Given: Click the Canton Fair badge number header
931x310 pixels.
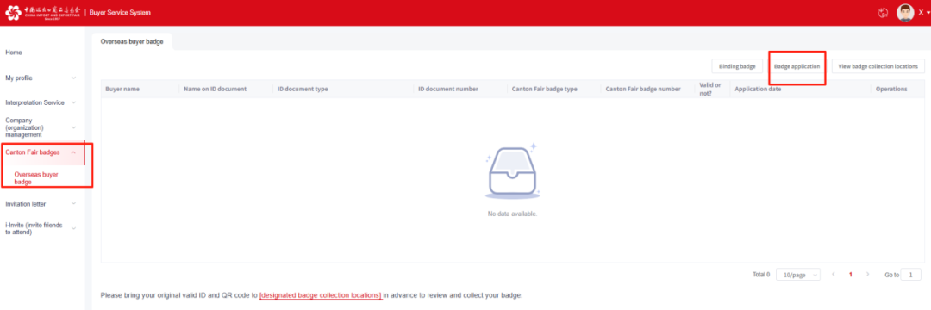Looking at the screenshot, I should pyautogui.click(x=643, y=89).
